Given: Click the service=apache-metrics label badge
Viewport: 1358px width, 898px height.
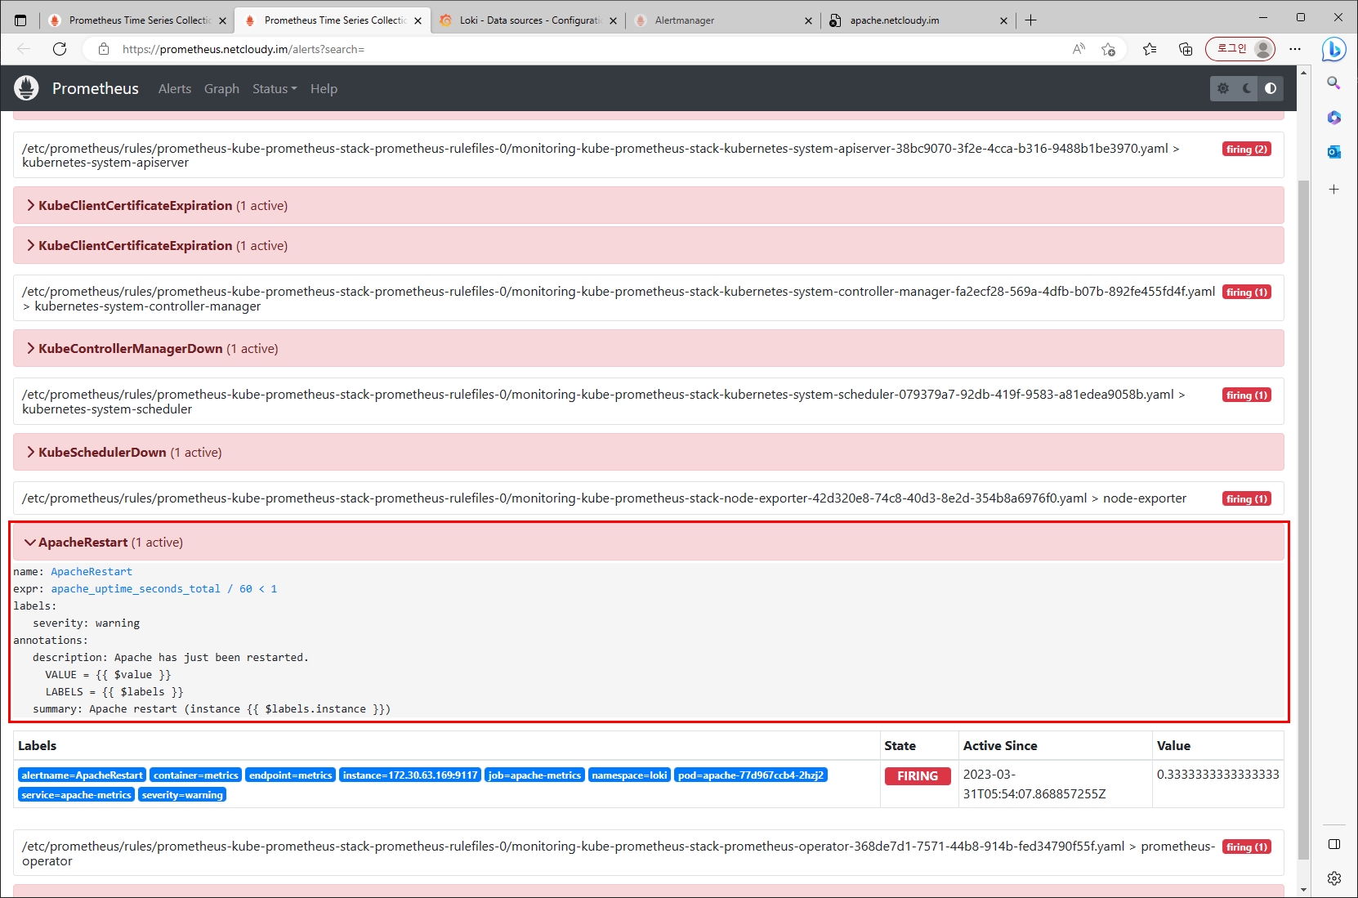Looking at the screenshot, I should pos(76,794).
